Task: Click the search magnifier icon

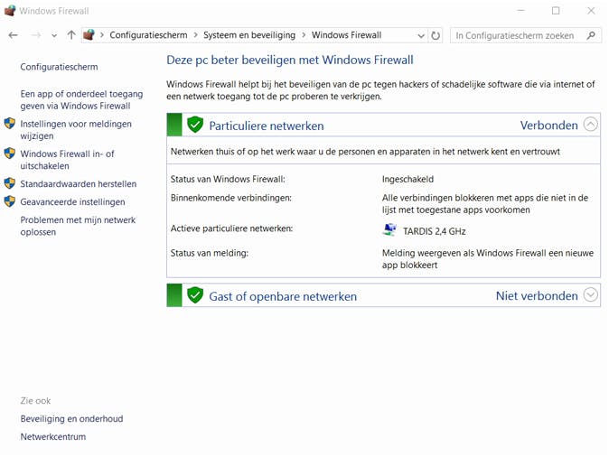Action: pos(592,35)
